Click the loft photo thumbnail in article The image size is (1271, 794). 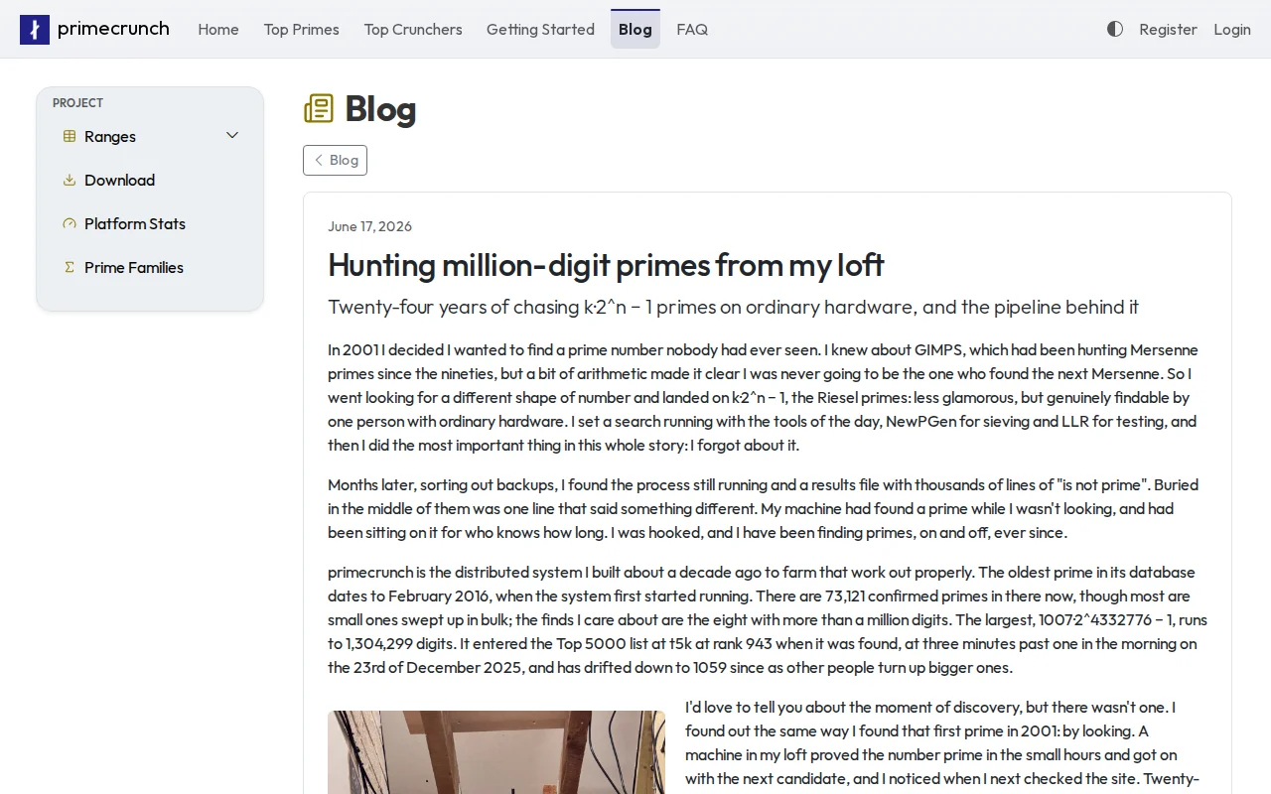(496, 752)
